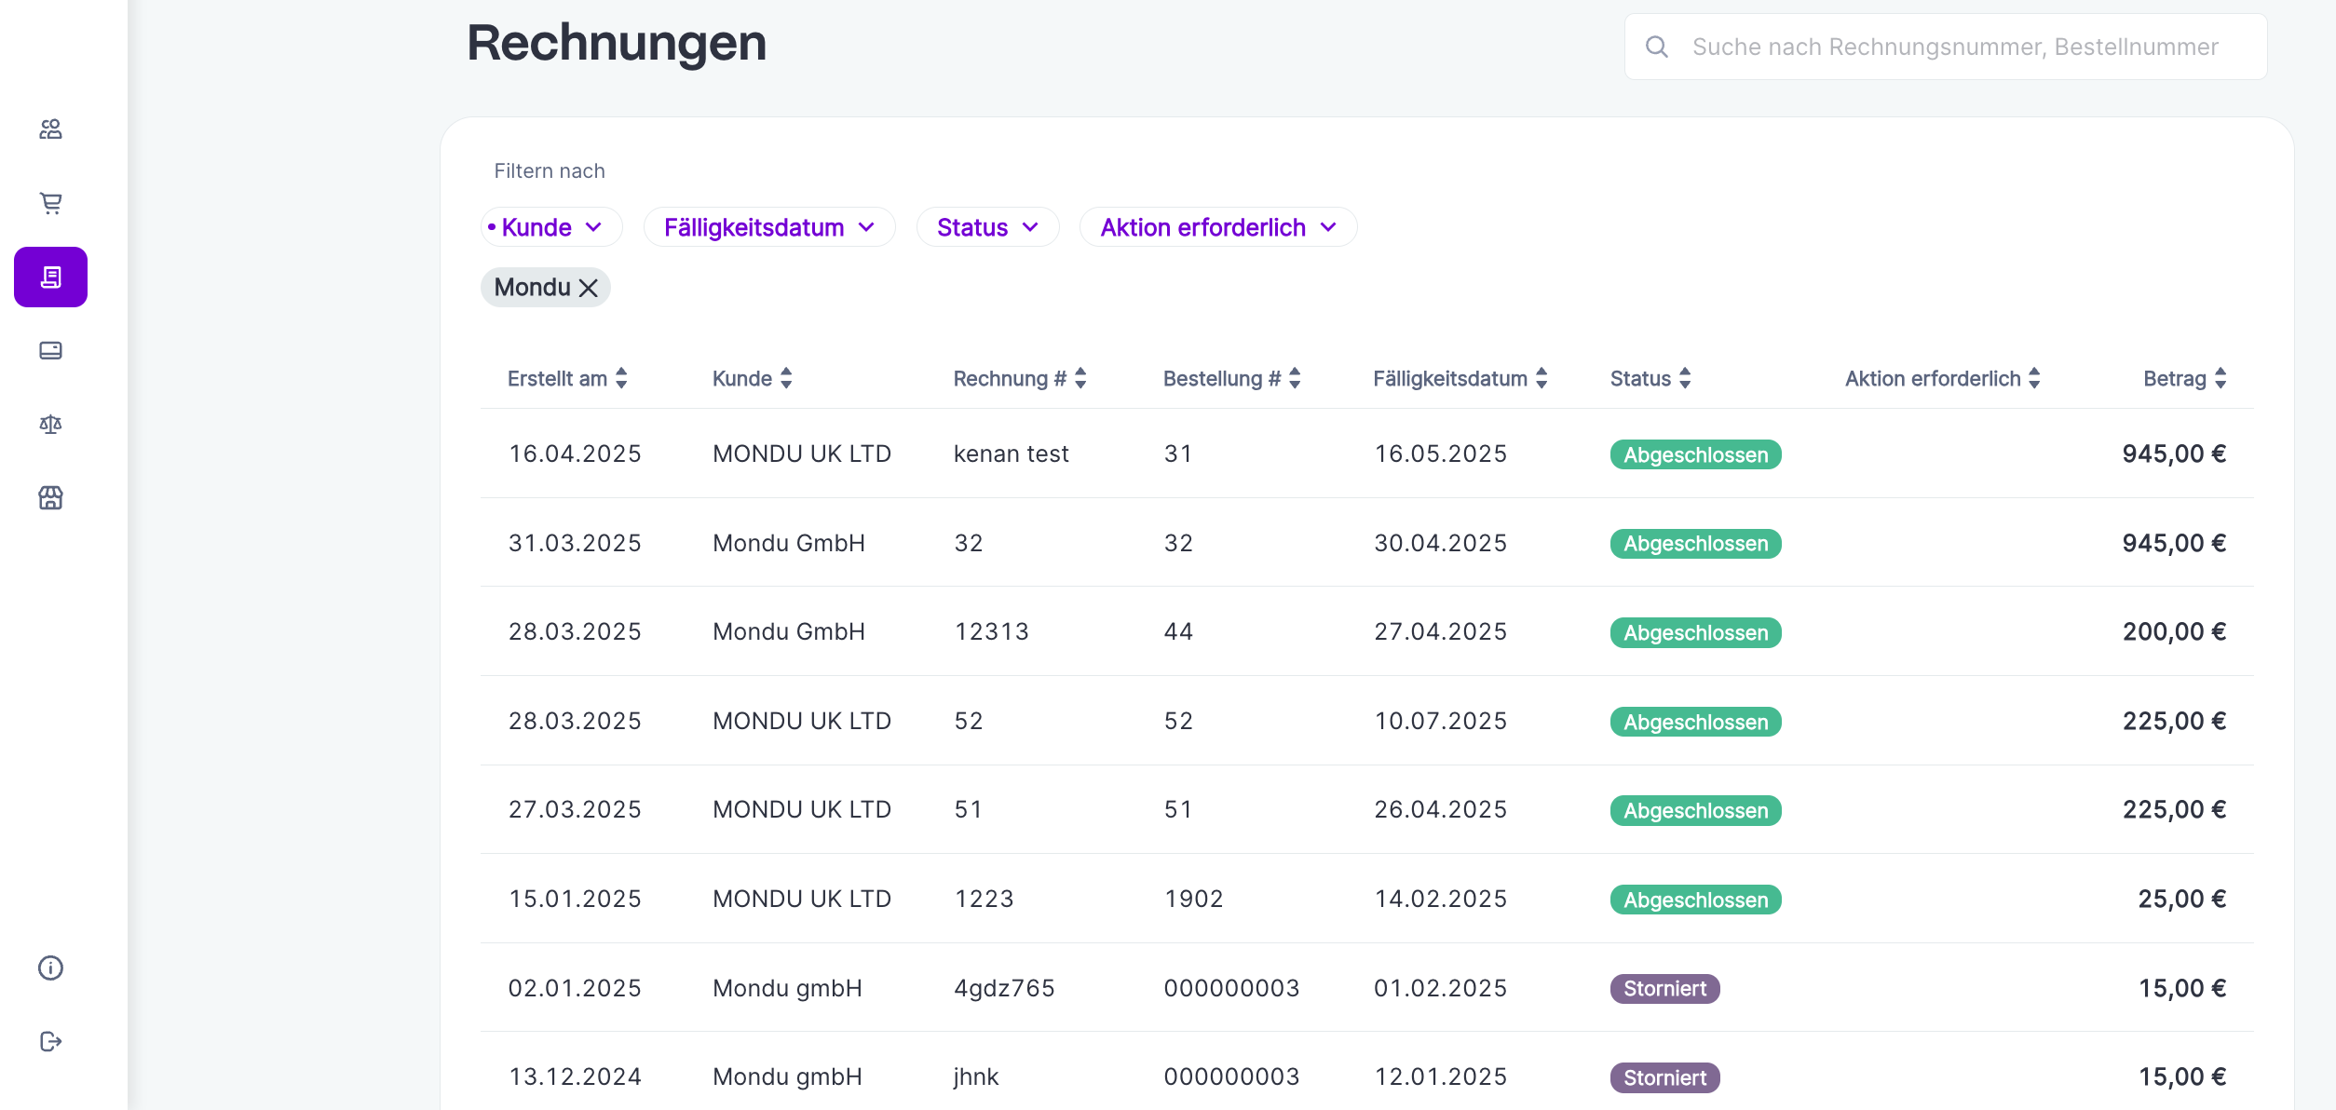The width and height of the screenshot is (2336, 1110).
Task: Open the wallet payments icon in sidebar
Action: click(50, 350)
